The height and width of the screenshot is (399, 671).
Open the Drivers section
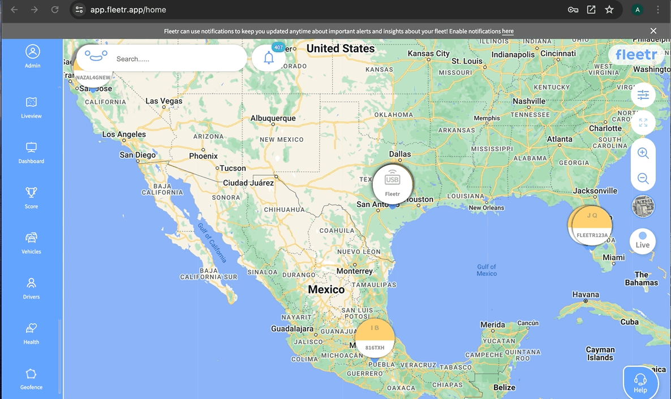tap(31, 288)
